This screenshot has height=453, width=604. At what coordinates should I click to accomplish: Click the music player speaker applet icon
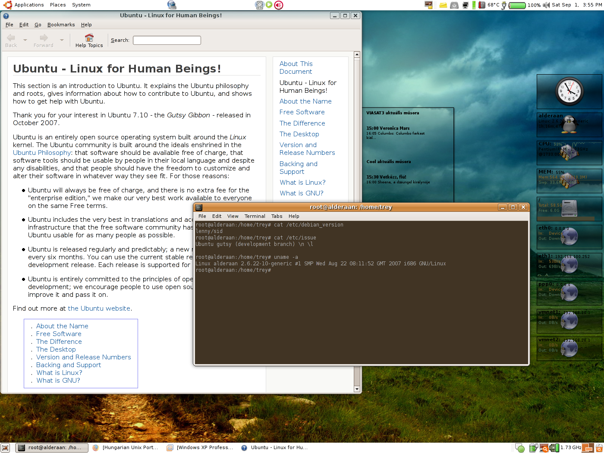(x=259, y=5)
